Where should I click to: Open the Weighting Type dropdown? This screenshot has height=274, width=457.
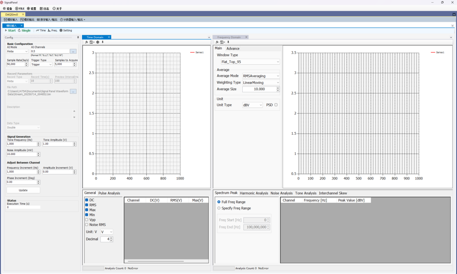pos(261,83)
